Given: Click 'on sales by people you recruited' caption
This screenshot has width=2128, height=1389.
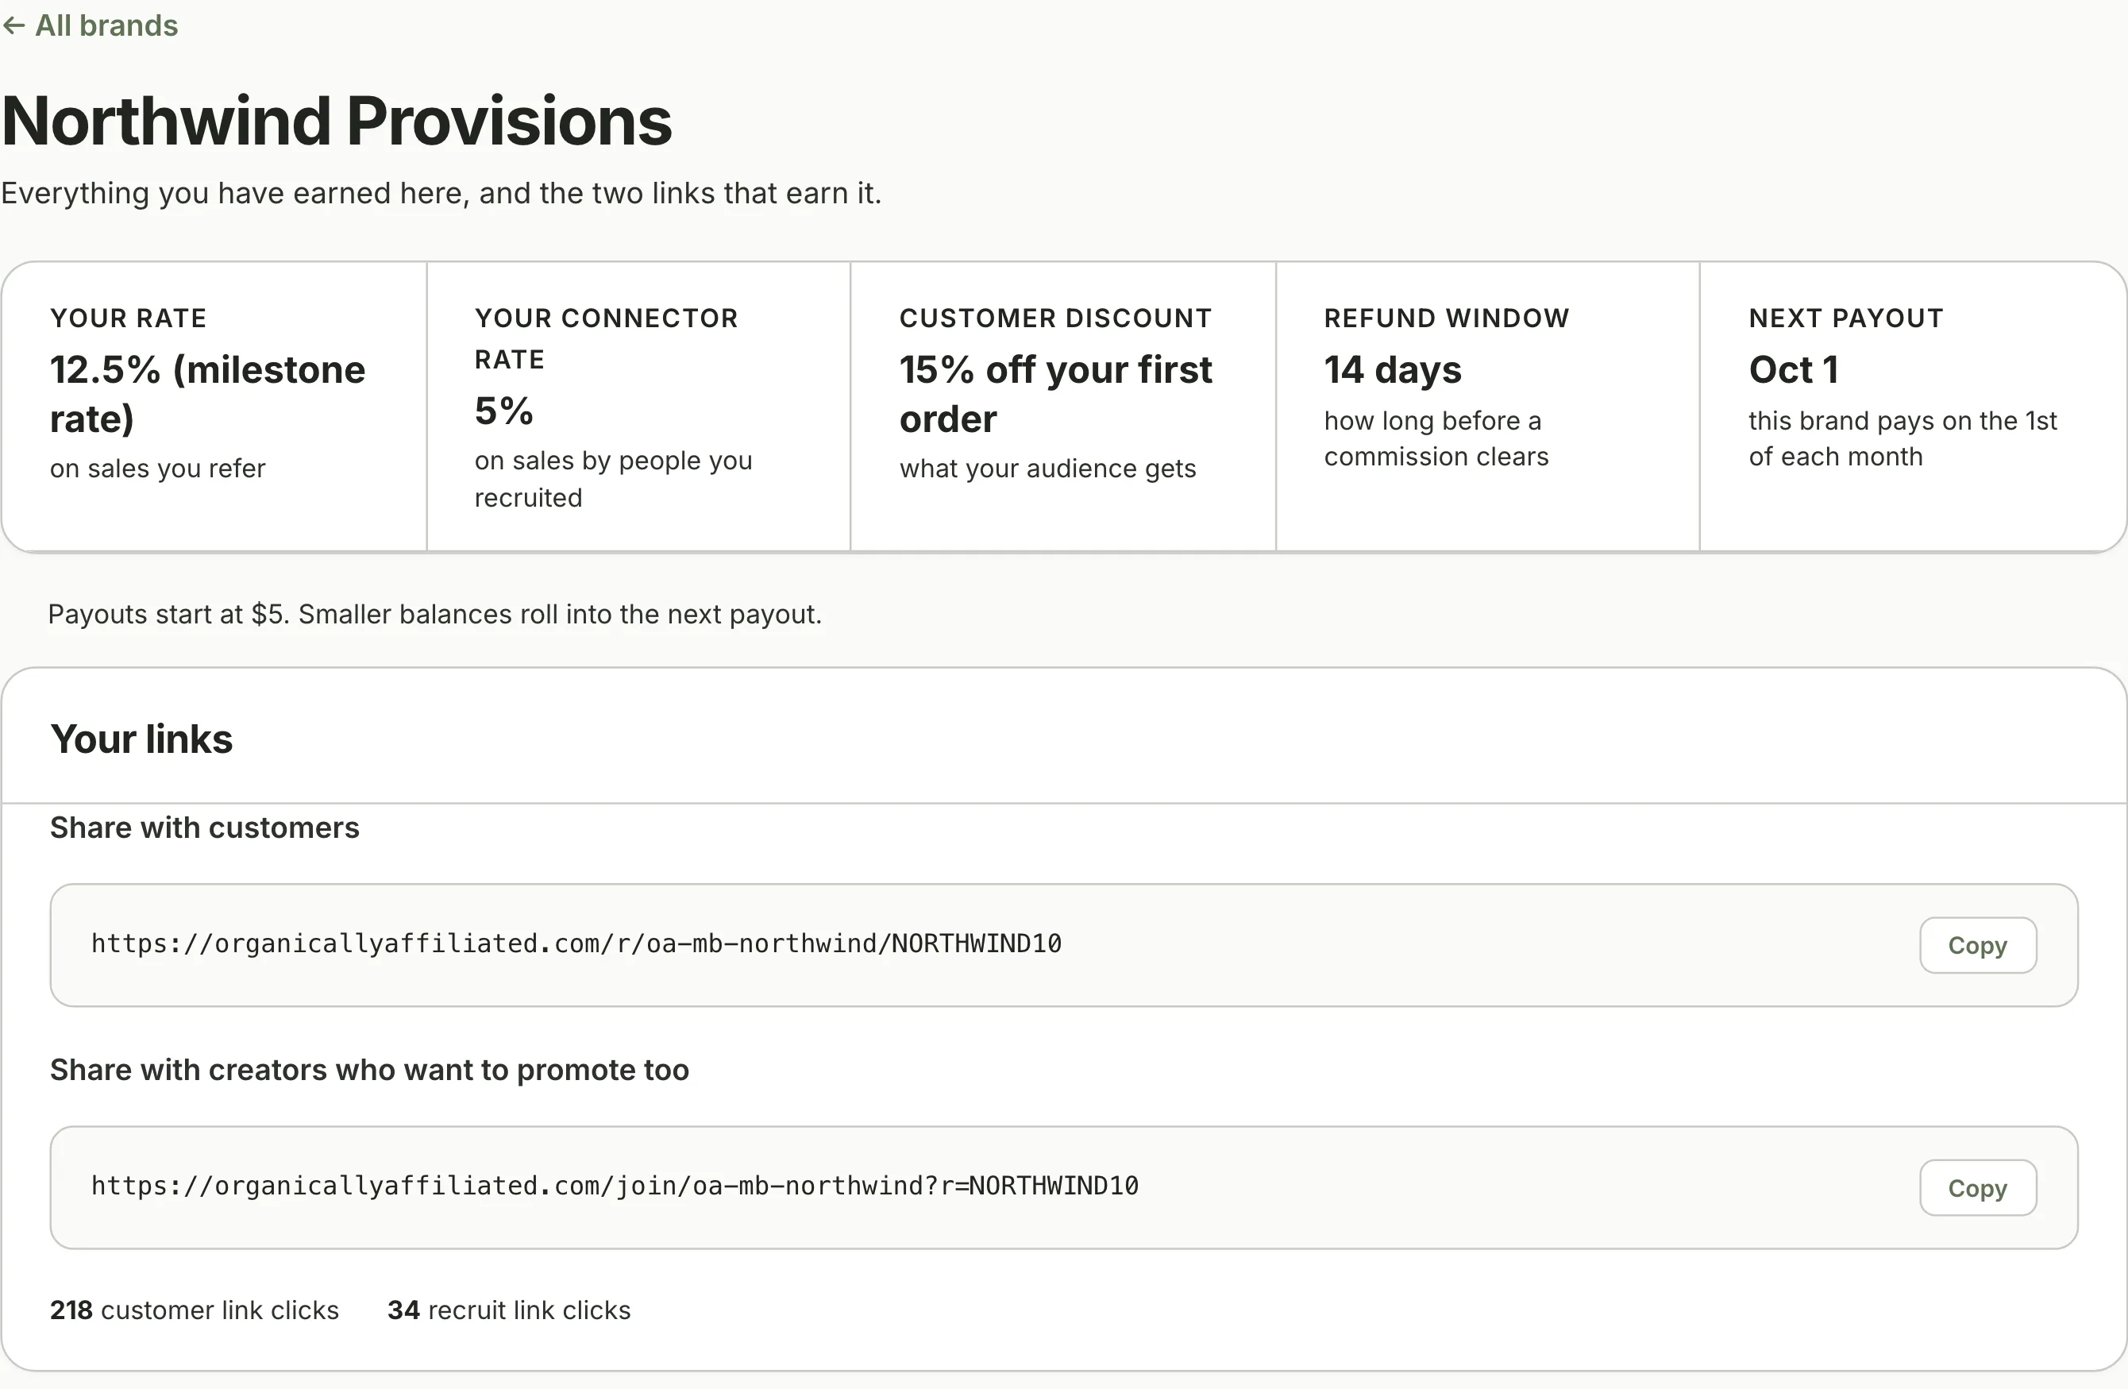Looking at the screenshot, I should [613, 479].
